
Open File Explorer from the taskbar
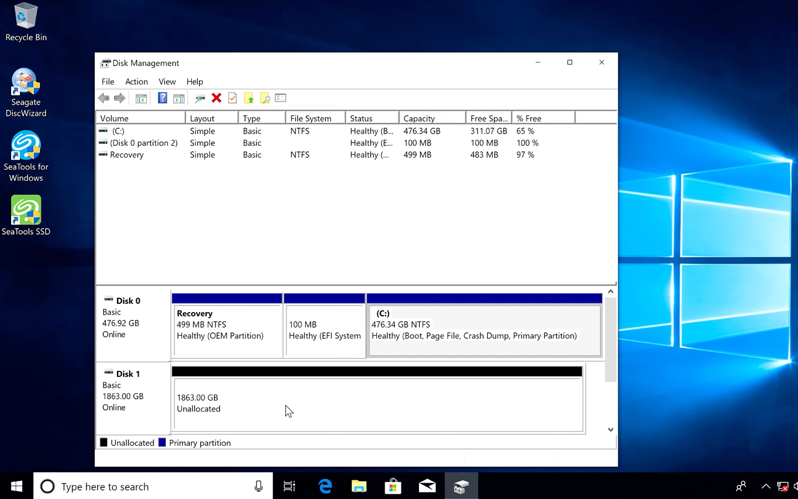point(359,486)
